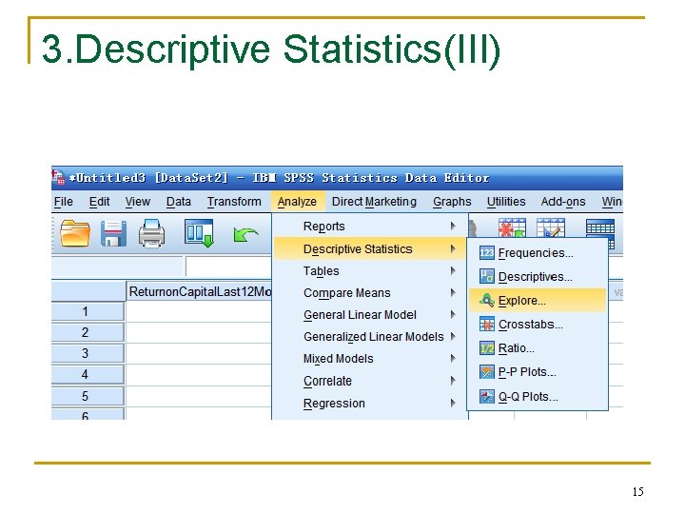685x514 pixels.
Task: Click the Frequencies icon
Action: pos(487,253)
